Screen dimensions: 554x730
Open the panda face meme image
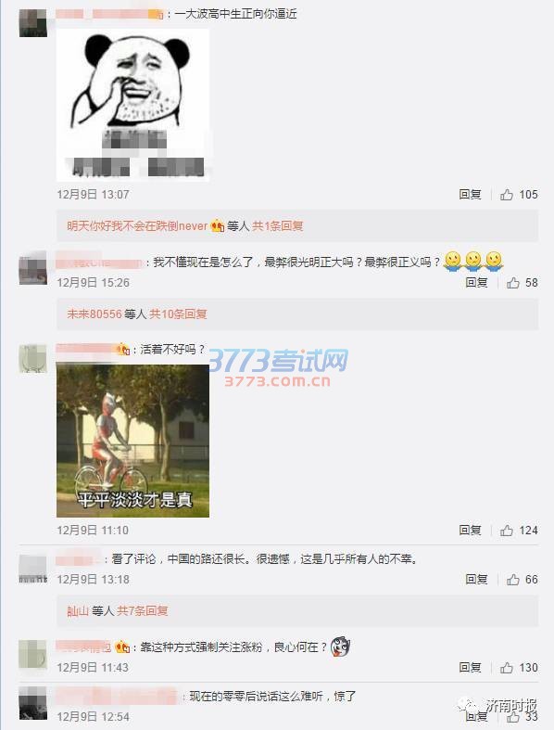(132, 105)
